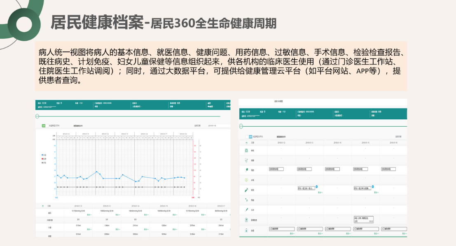Click 更多>> under the 2019-01-14 blood pressure value
The width and height of the screenshot is (456, 246).
click(146, 215)
